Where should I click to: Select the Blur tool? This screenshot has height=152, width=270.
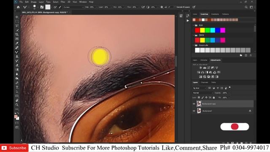[x=17, y=74]
